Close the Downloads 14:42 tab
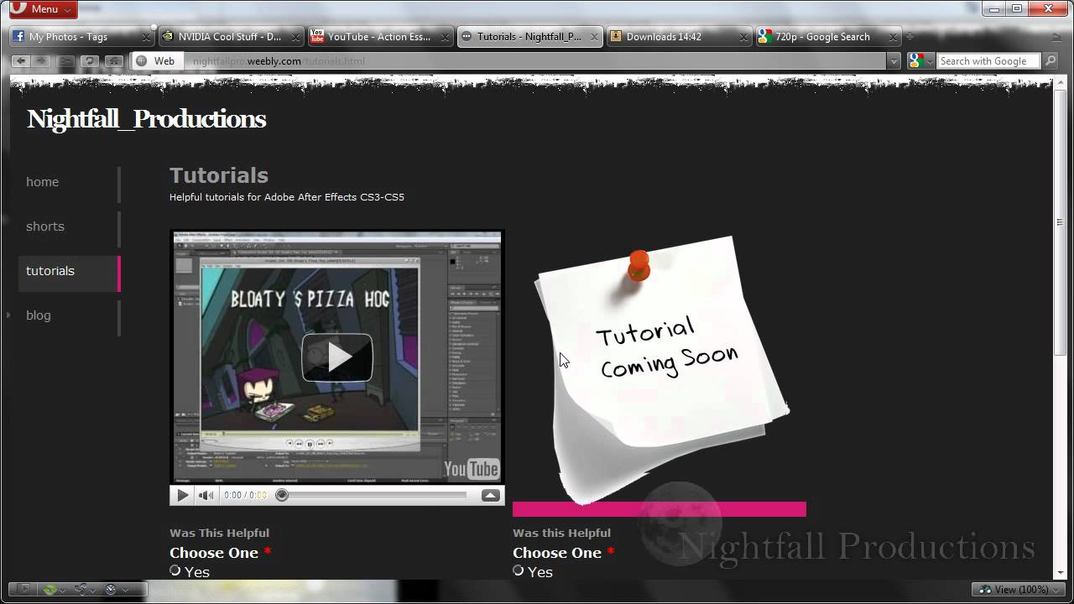1074x604 pixels. pyautogui.click(x=743, y=37)
